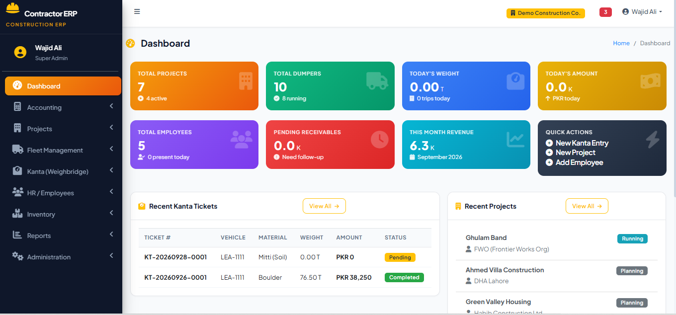The image size is (676, 315).
Task: Click the group icon on Total Employees card
Action: click(x=242, y=139)
